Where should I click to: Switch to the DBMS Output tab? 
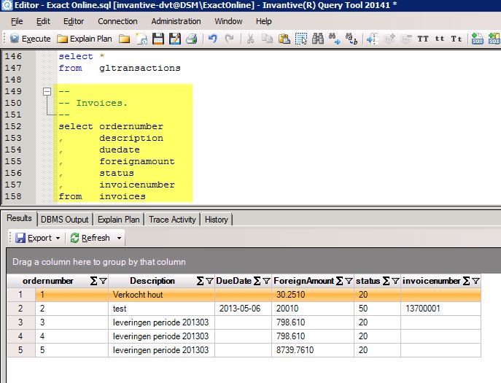pyautogui.click(x=65, y=219)
